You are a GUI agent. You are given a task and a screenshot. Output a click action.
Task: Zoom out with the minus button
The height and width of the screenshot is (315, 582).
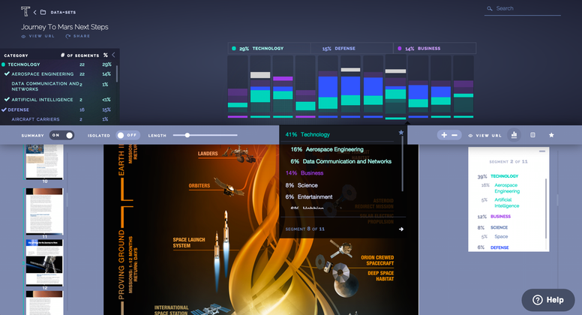(454, 135)
